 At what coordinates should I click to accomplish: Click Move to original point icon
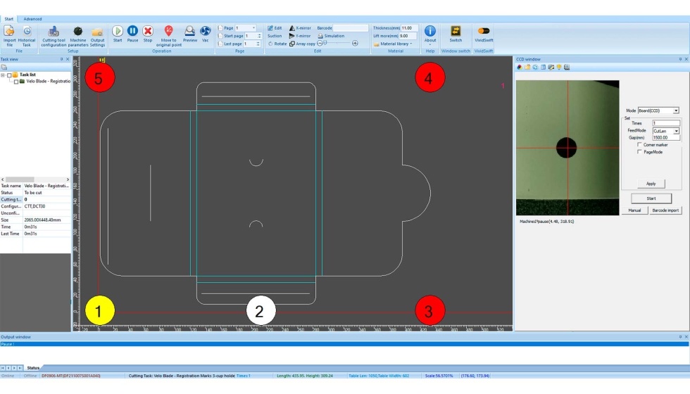(168, 31)
